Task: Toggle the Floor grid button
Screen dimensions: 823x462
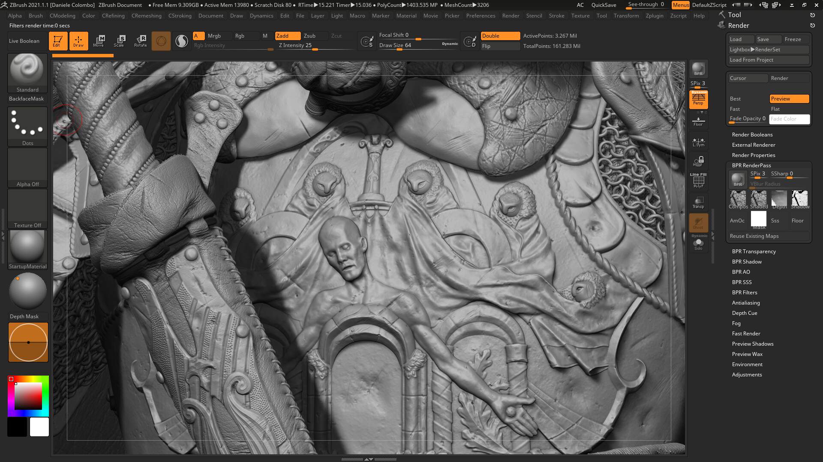Action: click(x=698, y=122)
